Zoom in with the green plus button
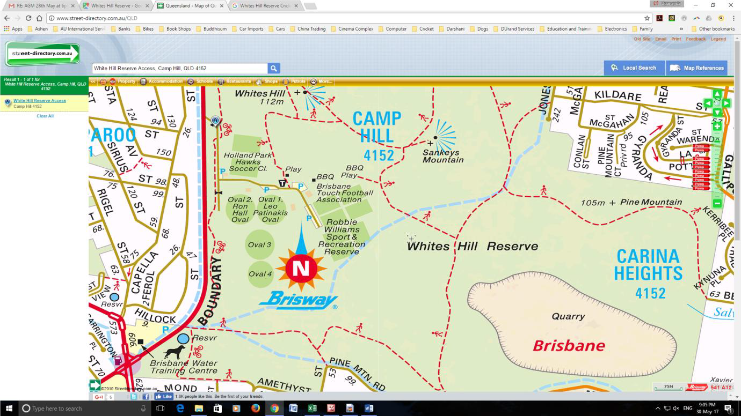The image size is (741, 416). (717, 127)
